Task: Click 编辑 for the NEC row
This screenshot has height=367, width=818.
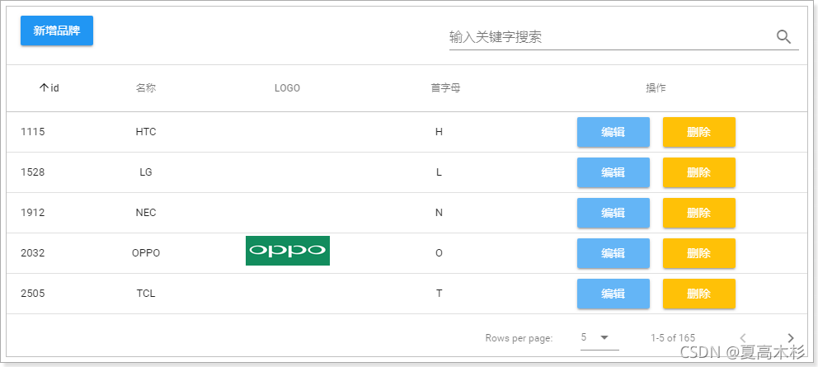Action: 613,213
